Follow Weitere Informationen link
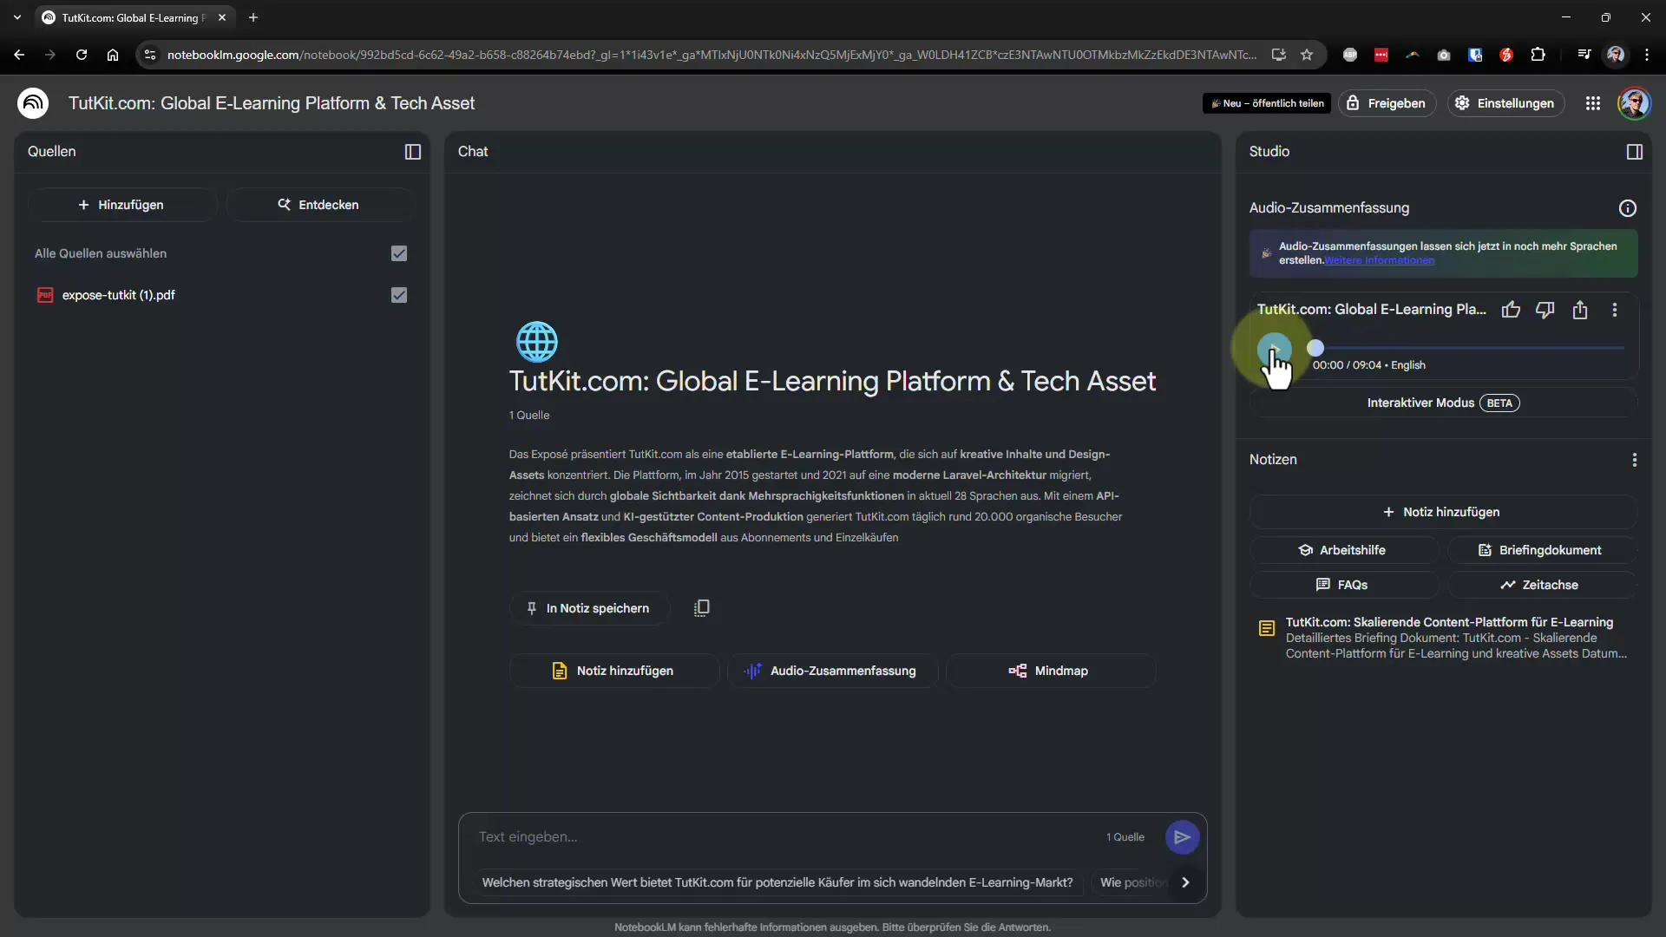1666x937 pixels. 1379,261
